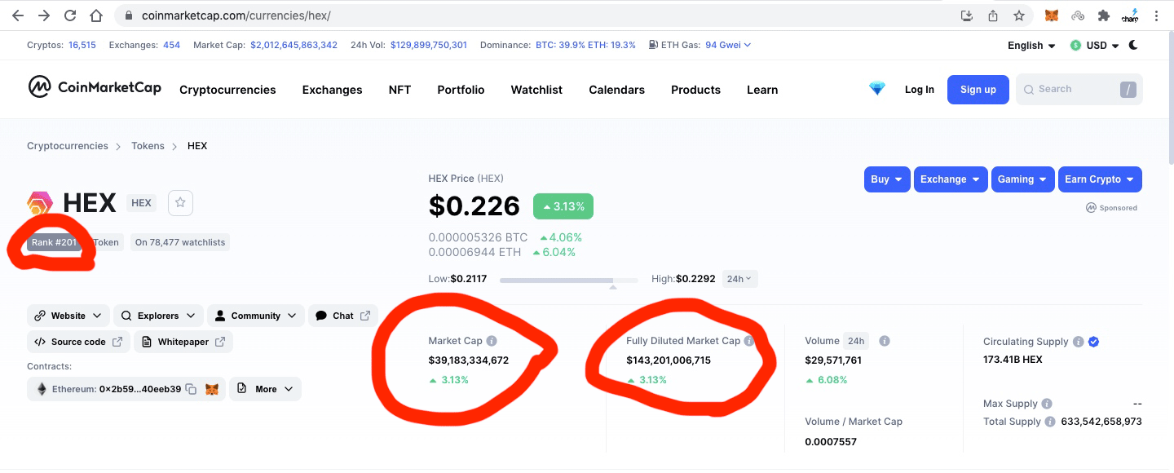Go to the browser home icon
The height and width of the screenshot is (473, 1174).
(96, 15)
